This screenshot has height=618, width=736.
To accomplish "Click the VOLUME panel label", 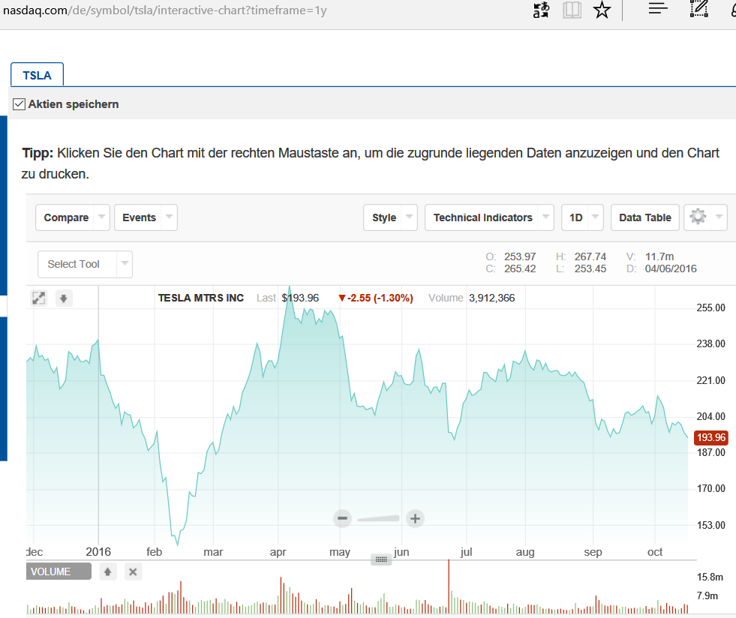I will [x=59, y=571].
